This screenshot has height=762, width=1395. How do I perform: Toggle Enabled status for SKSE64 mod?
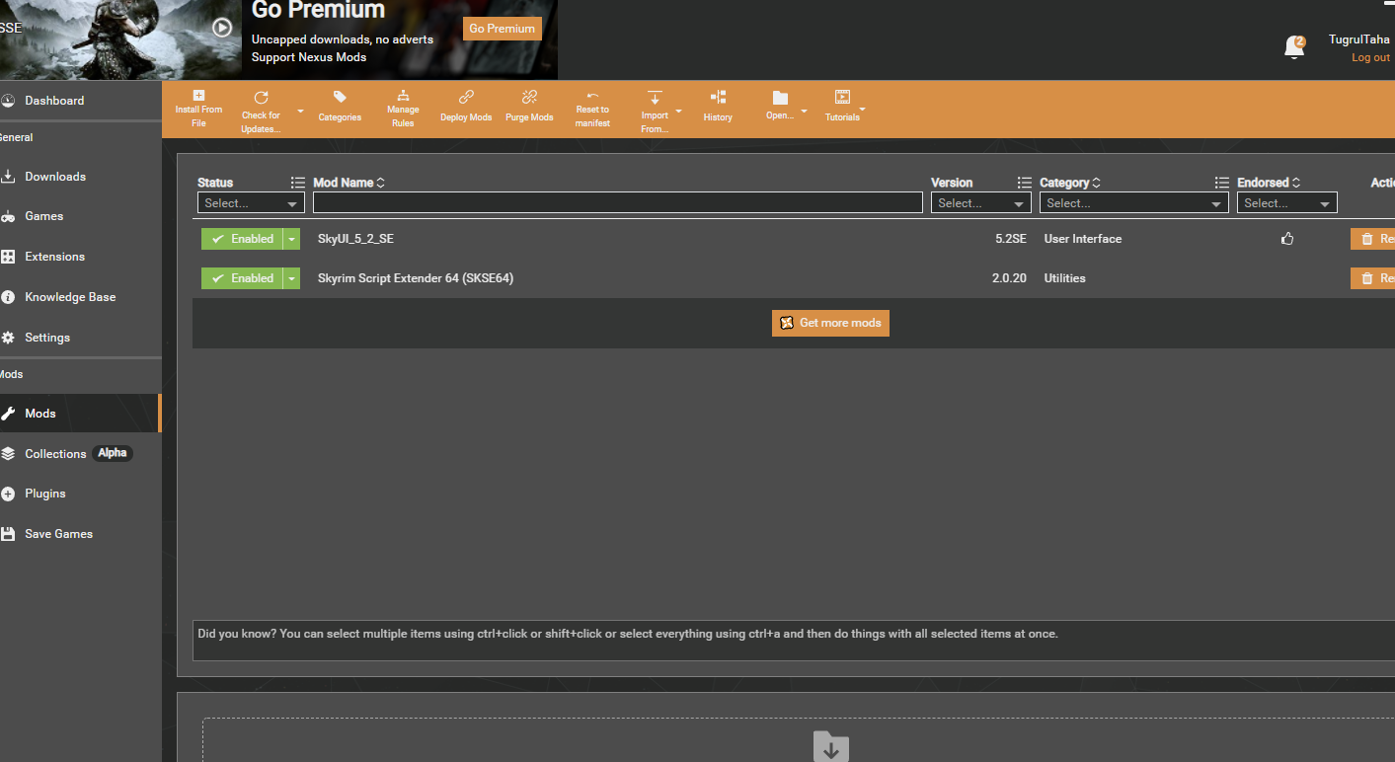(x=242, y=278)
